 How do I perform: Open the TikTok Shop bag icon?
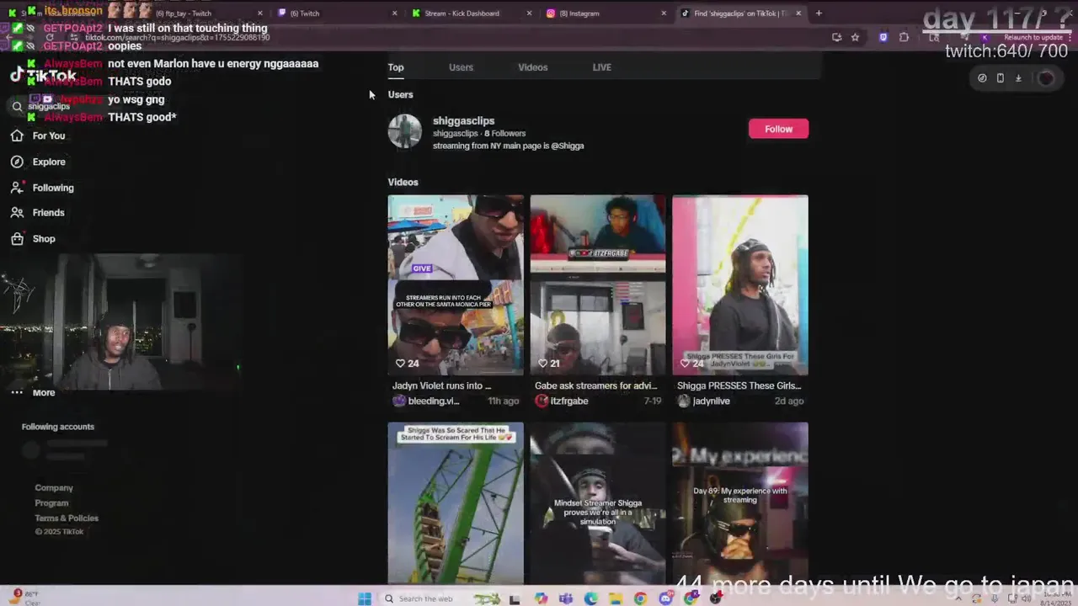pyautogui.click(x=17, y=239)
